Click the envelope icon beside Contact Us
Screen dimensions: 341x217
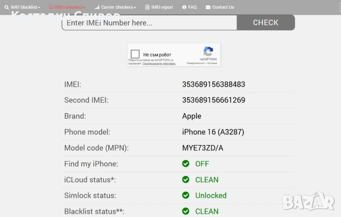click(208, 7)
